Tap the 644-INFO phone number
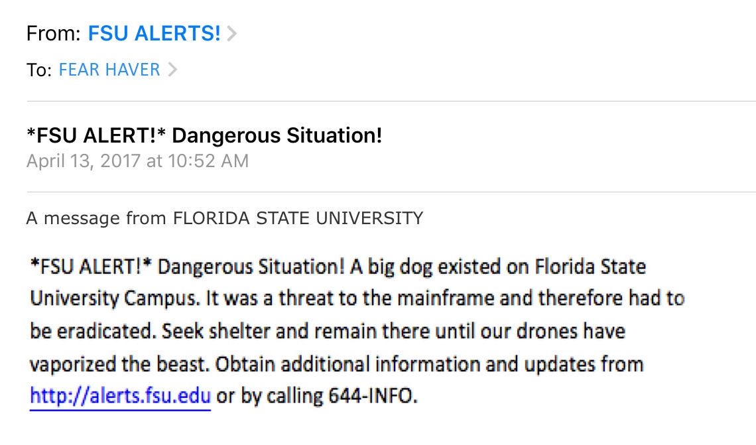 [x=370, y=396]
